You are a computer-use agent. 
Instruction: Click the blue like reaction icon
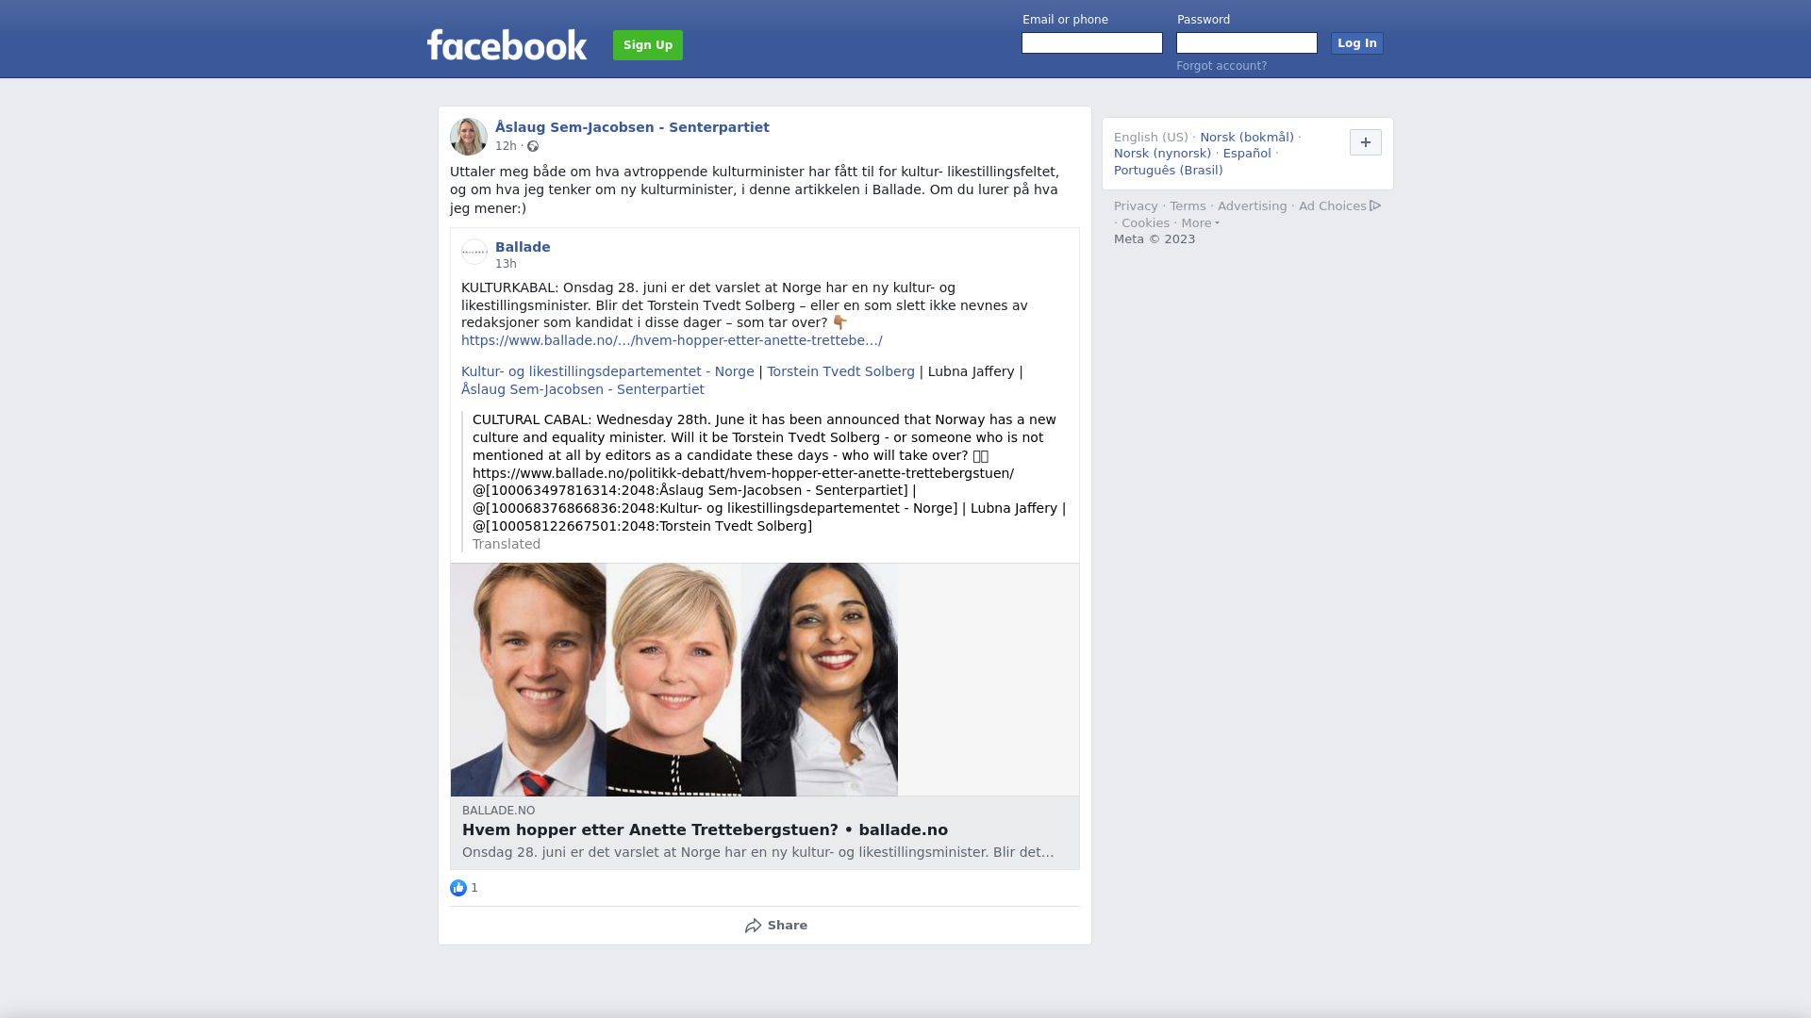458,888
